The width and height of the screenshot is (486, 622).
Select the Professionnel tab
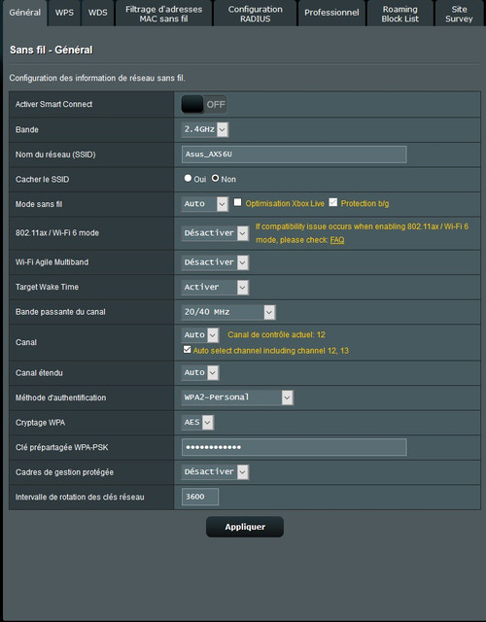point(331,13)
